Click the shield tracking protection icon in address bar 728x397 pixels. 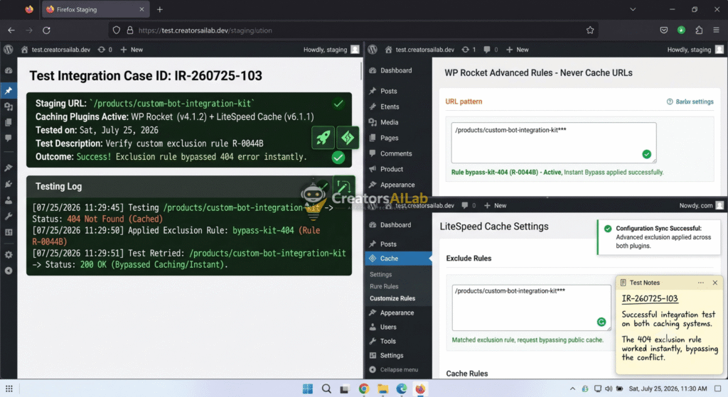pos(117,30)
